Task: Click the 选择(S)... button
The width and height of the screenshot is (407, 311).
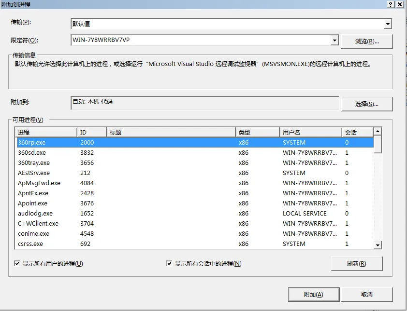Action: point(367,104)
